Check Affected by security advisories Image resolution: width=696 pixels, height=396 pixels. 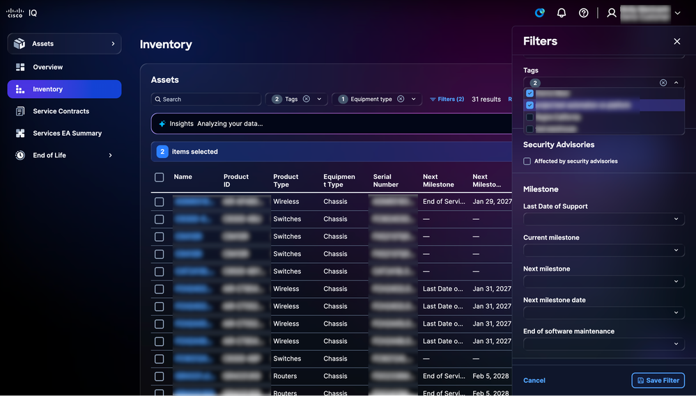527,161
